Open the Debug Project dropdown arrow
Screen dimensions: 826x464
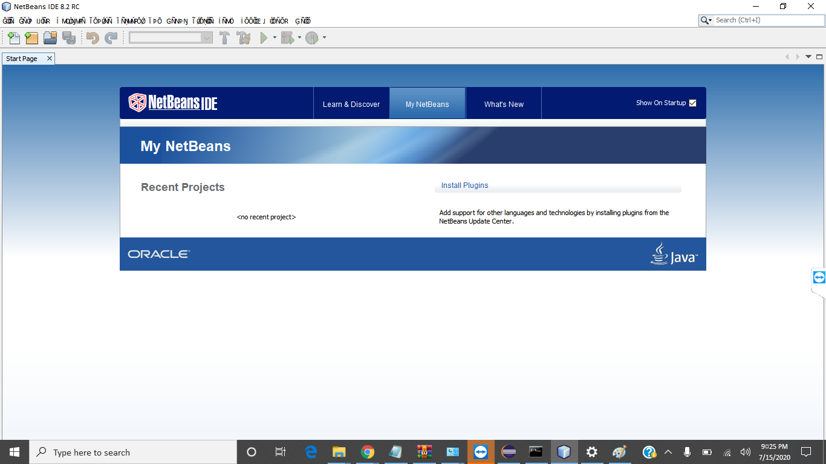(x=299, y=38)
